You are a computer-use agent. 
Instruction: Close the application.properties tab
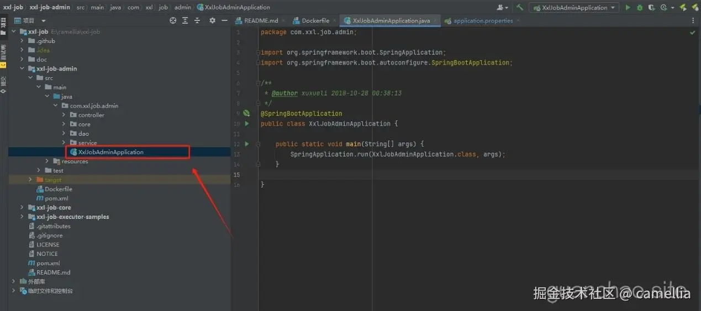(519, 21)
